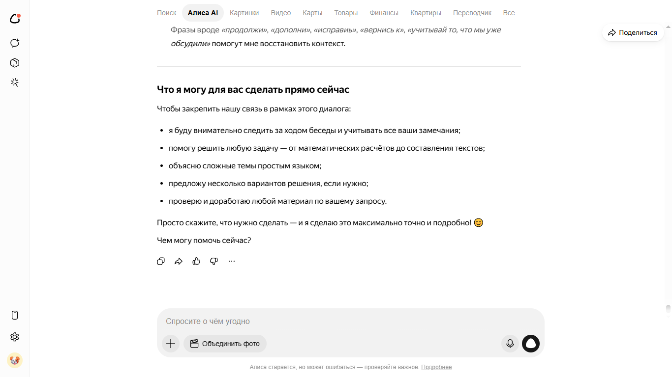Like the response with thumbs up
672x377 pixels.
click(196, 261)
